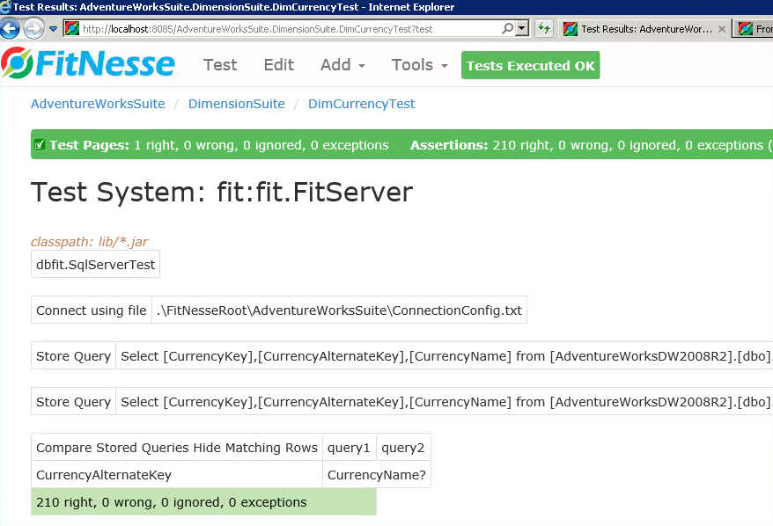The height and width of the screenshot is (526, 773).
Task: Click the FitNesse logo
Action: (x=88, y=64)
